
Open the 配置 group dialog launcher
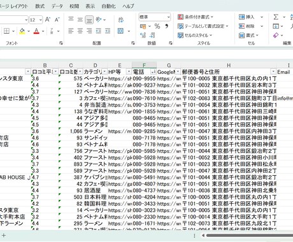133,43
